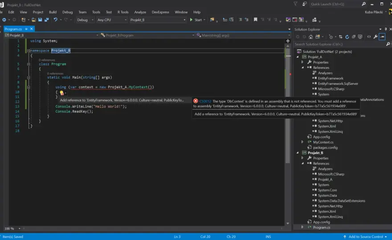Toggle the bookmark flag icon in the toolbar
This screenshot has width=392, height=240.
click(255, 20)
